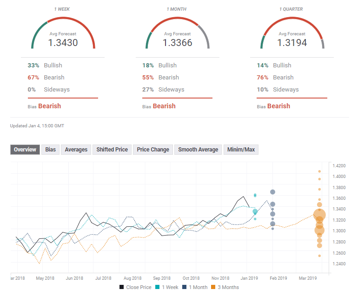
Task: Open the Minim/Max tab
Action: 241,150
